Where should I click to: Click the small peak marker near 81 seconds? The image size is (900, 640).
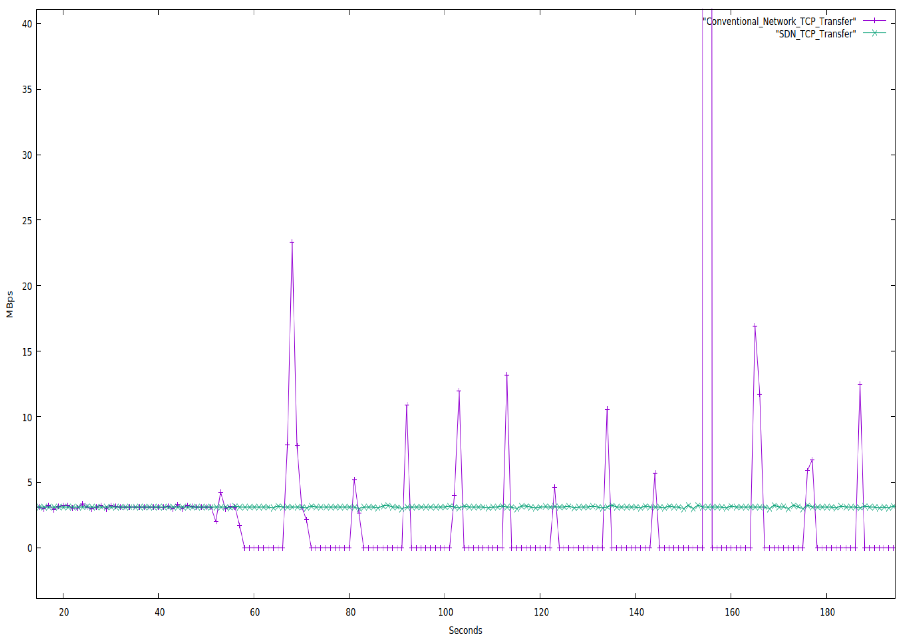coord(354,479)
